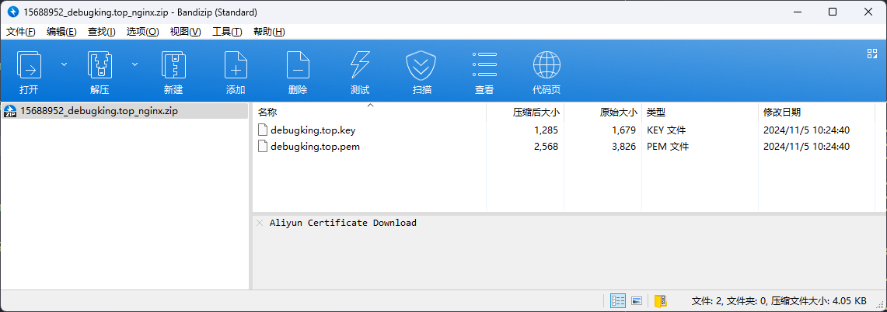Click the View (查看) list icon
The width and height of the screenshot is (887, 312).
tap(484, 65)
